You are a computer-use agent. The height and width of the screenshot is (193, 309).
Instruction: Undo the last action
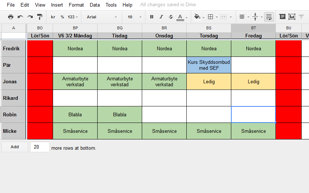click(x=20, y=17)
